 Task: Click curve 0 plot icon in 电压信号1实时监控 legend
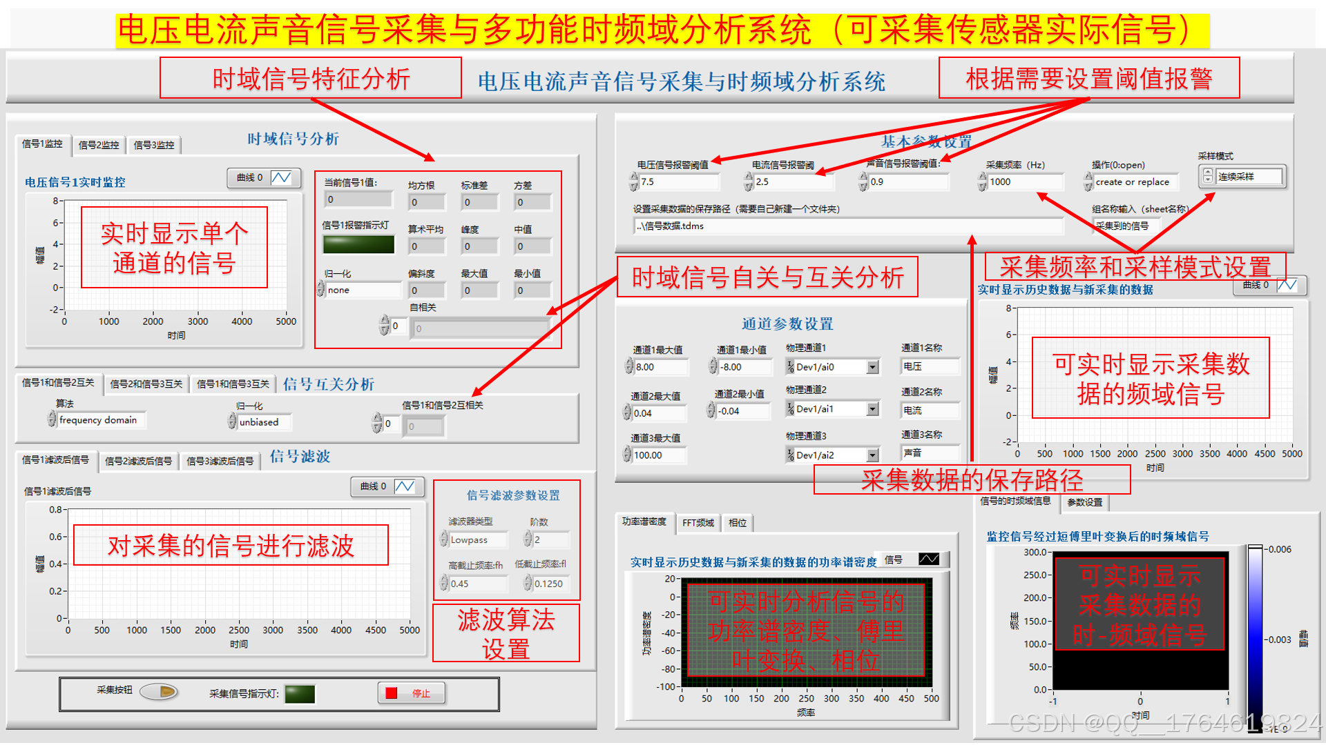[281, 178]
